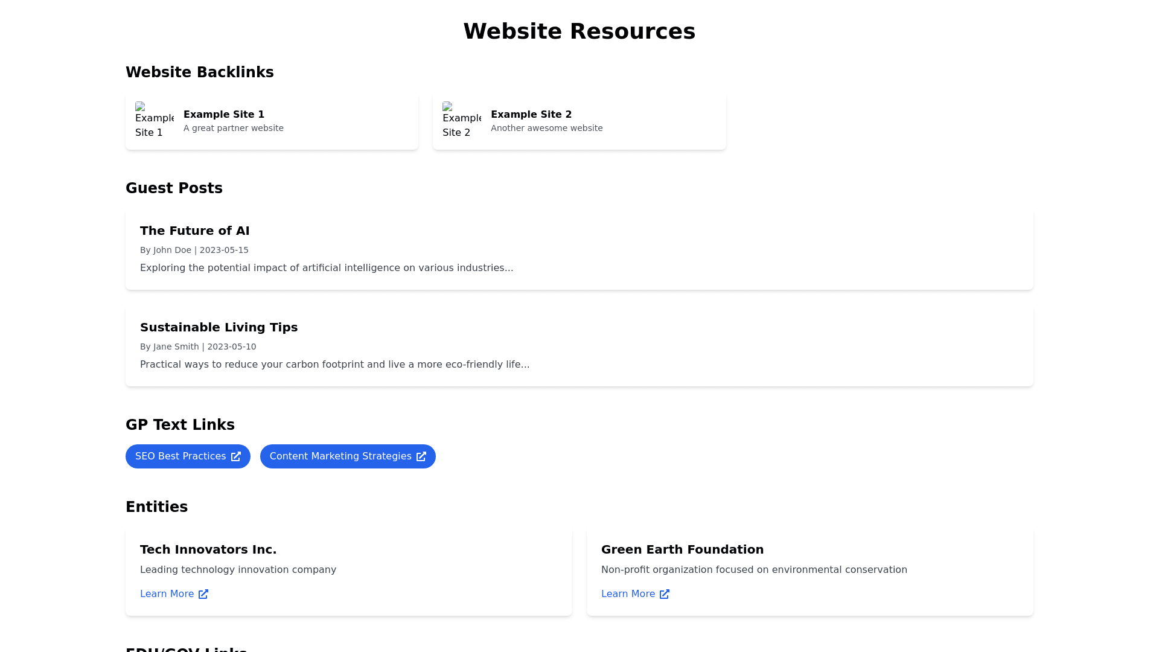Click external-link icon beside Tech Innovators Learn More

pyautogui.click(x=203, y=595)
